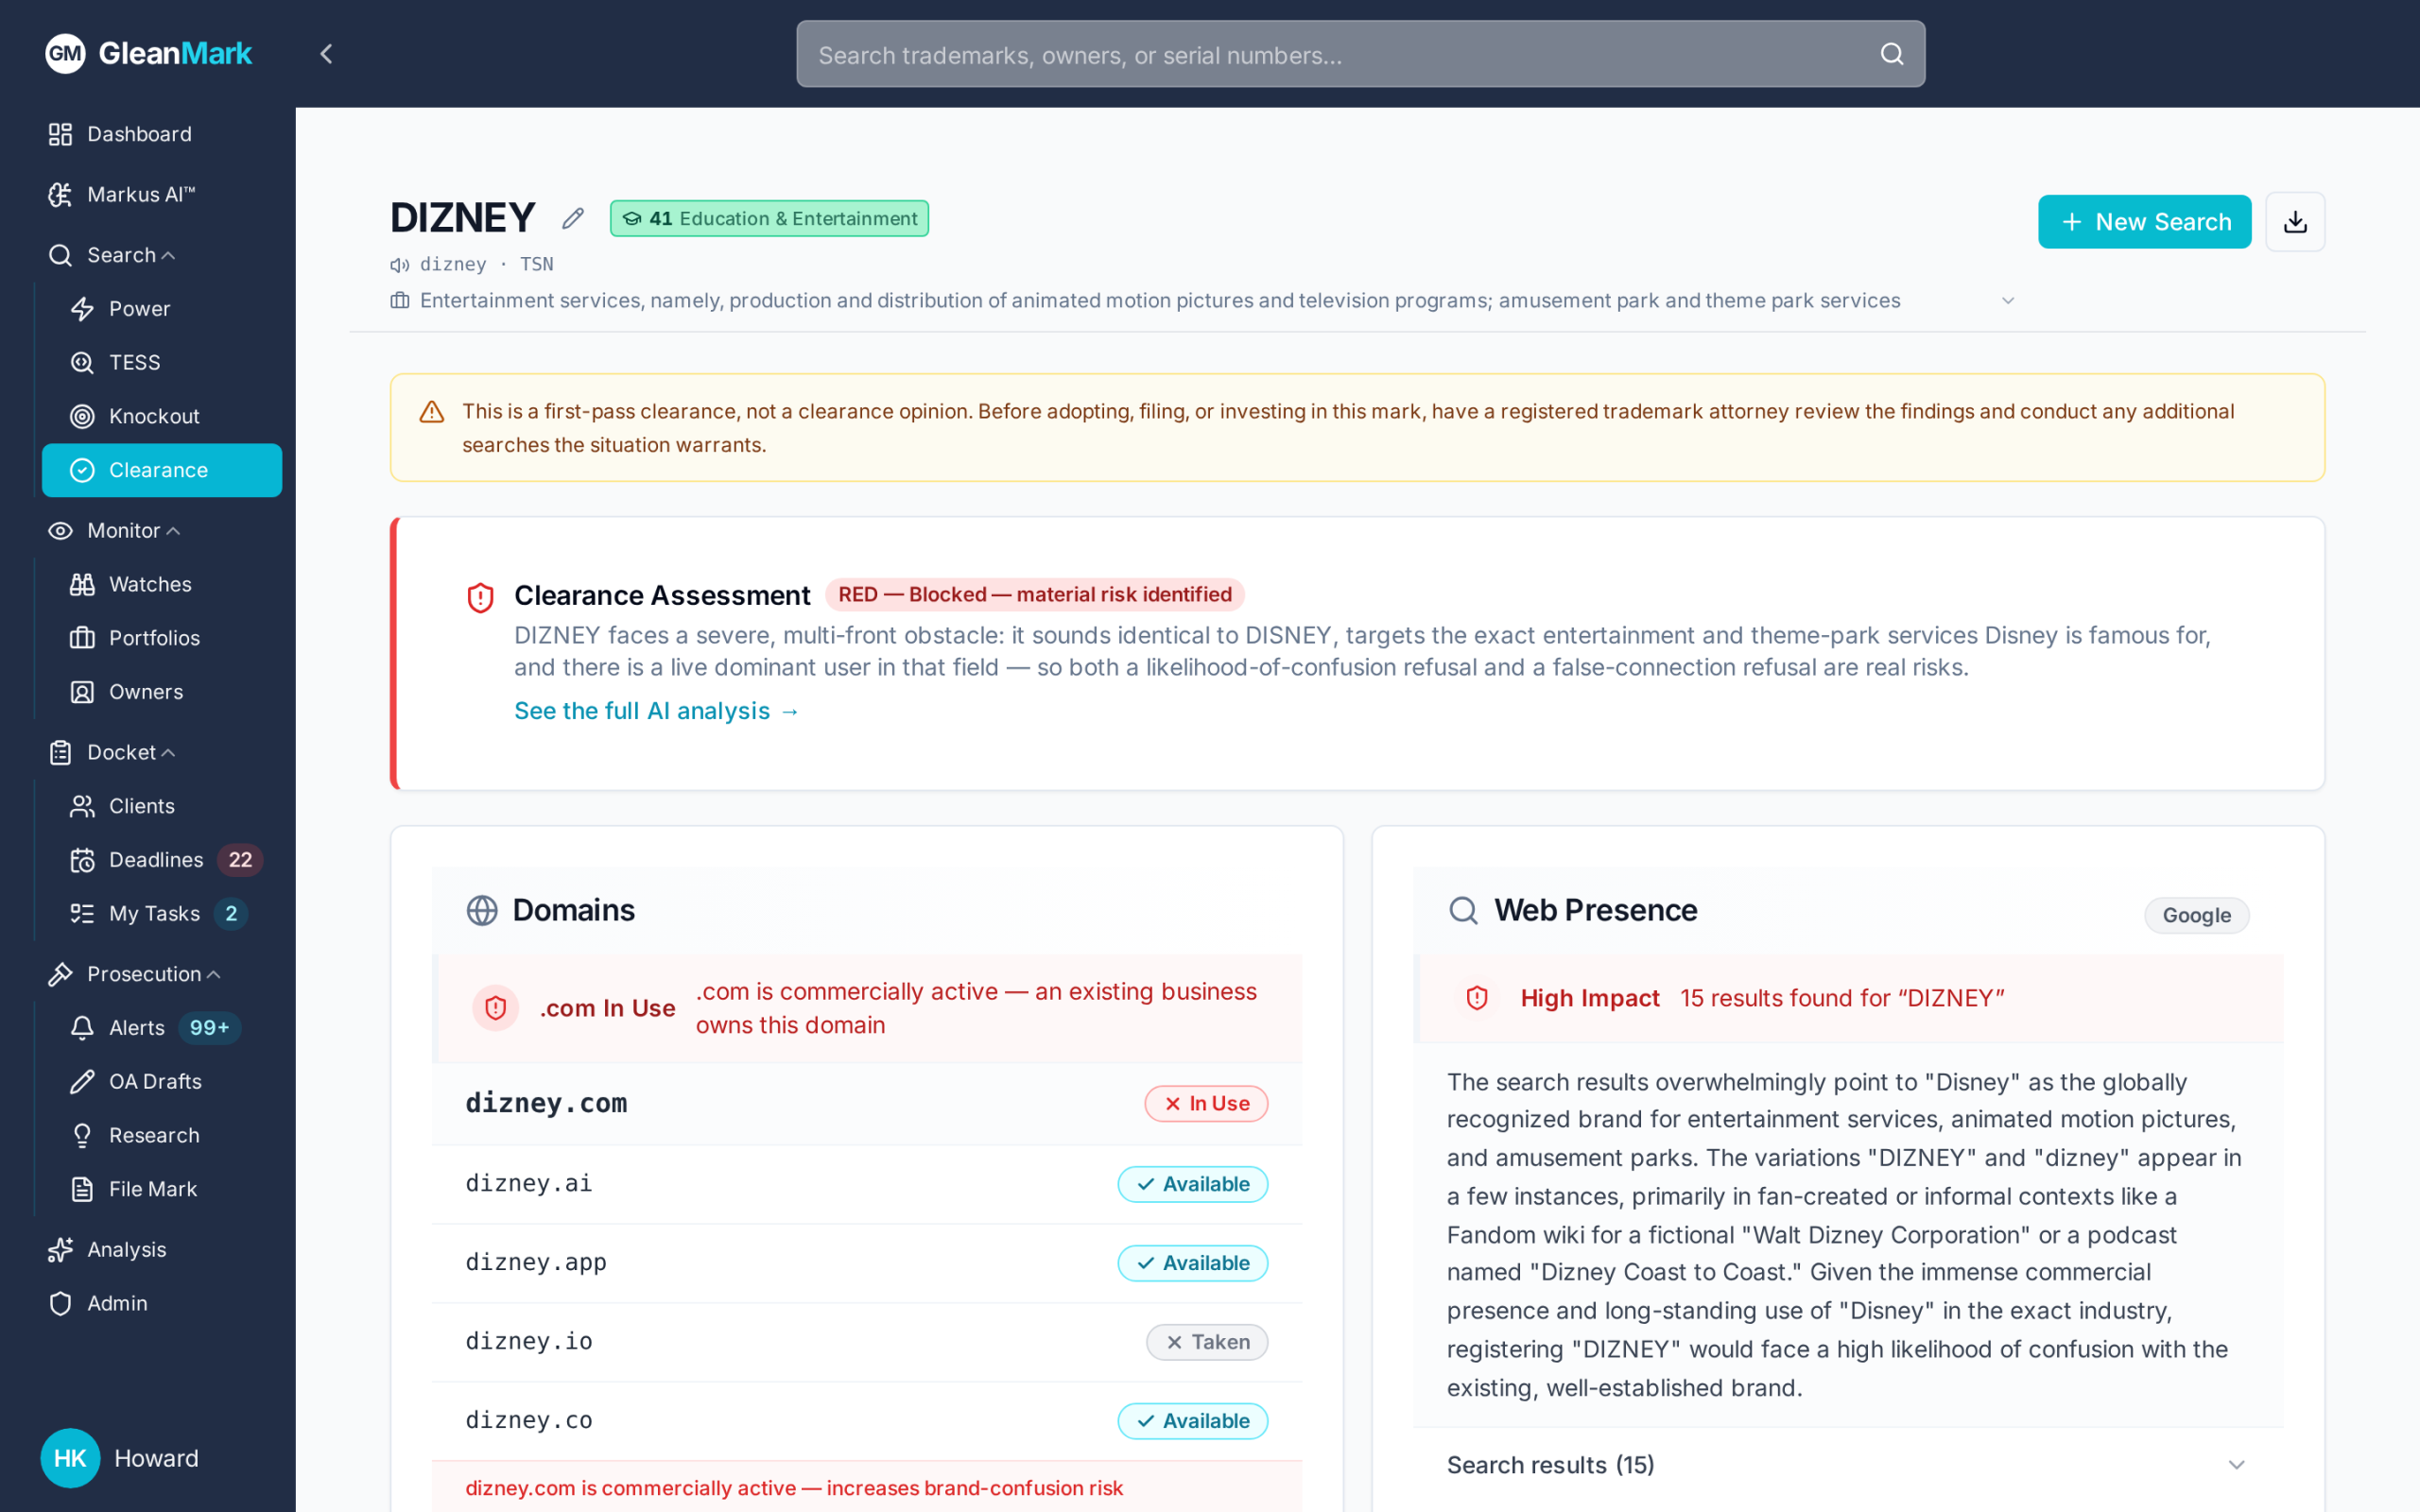Focus the trademark search input field
This screenshot has width=2420, height=1512.
(x=1360, y=54)
